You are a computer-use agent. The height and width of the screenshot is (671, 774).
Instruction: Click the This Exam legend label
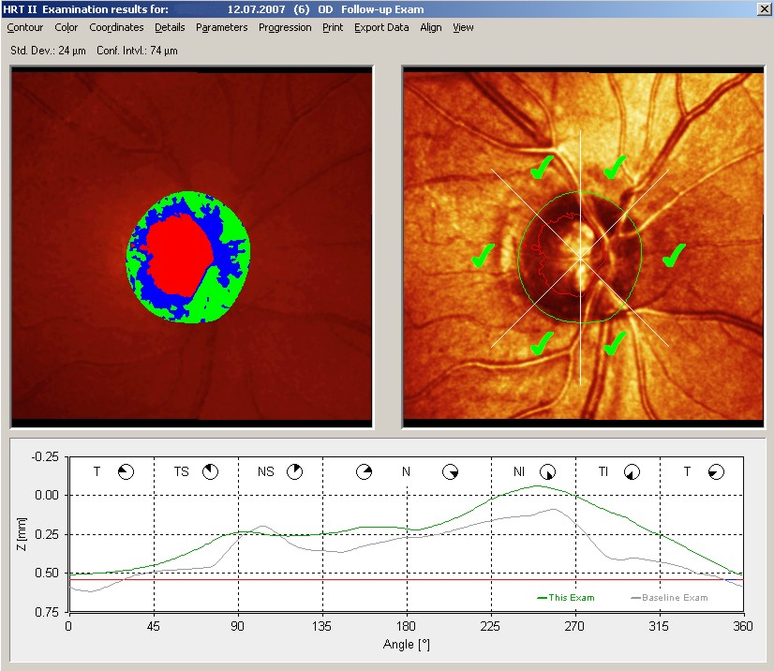pyautogui.click(x=573, y=597)
